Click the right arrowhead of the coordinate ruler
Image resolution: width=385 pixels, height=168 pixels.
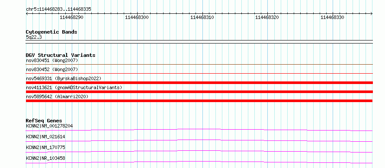click(372, 13)
